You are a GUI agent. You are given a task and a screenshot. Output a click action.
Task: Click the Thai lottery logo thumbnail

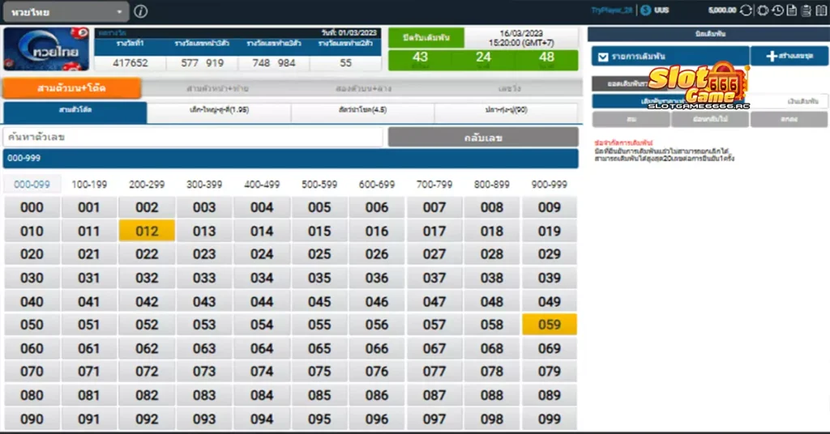(x=45, y=49)
